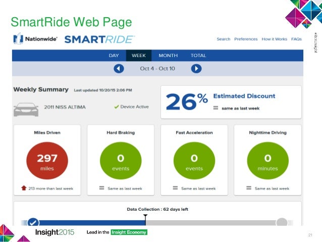
Task: Click the red up-arrow miles indicator
Action: click(24, 188)
